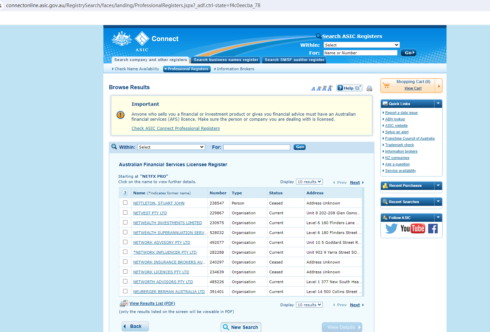Expand the Recent Purchases panel
490x332 pixels.
[x=438, y=185]
